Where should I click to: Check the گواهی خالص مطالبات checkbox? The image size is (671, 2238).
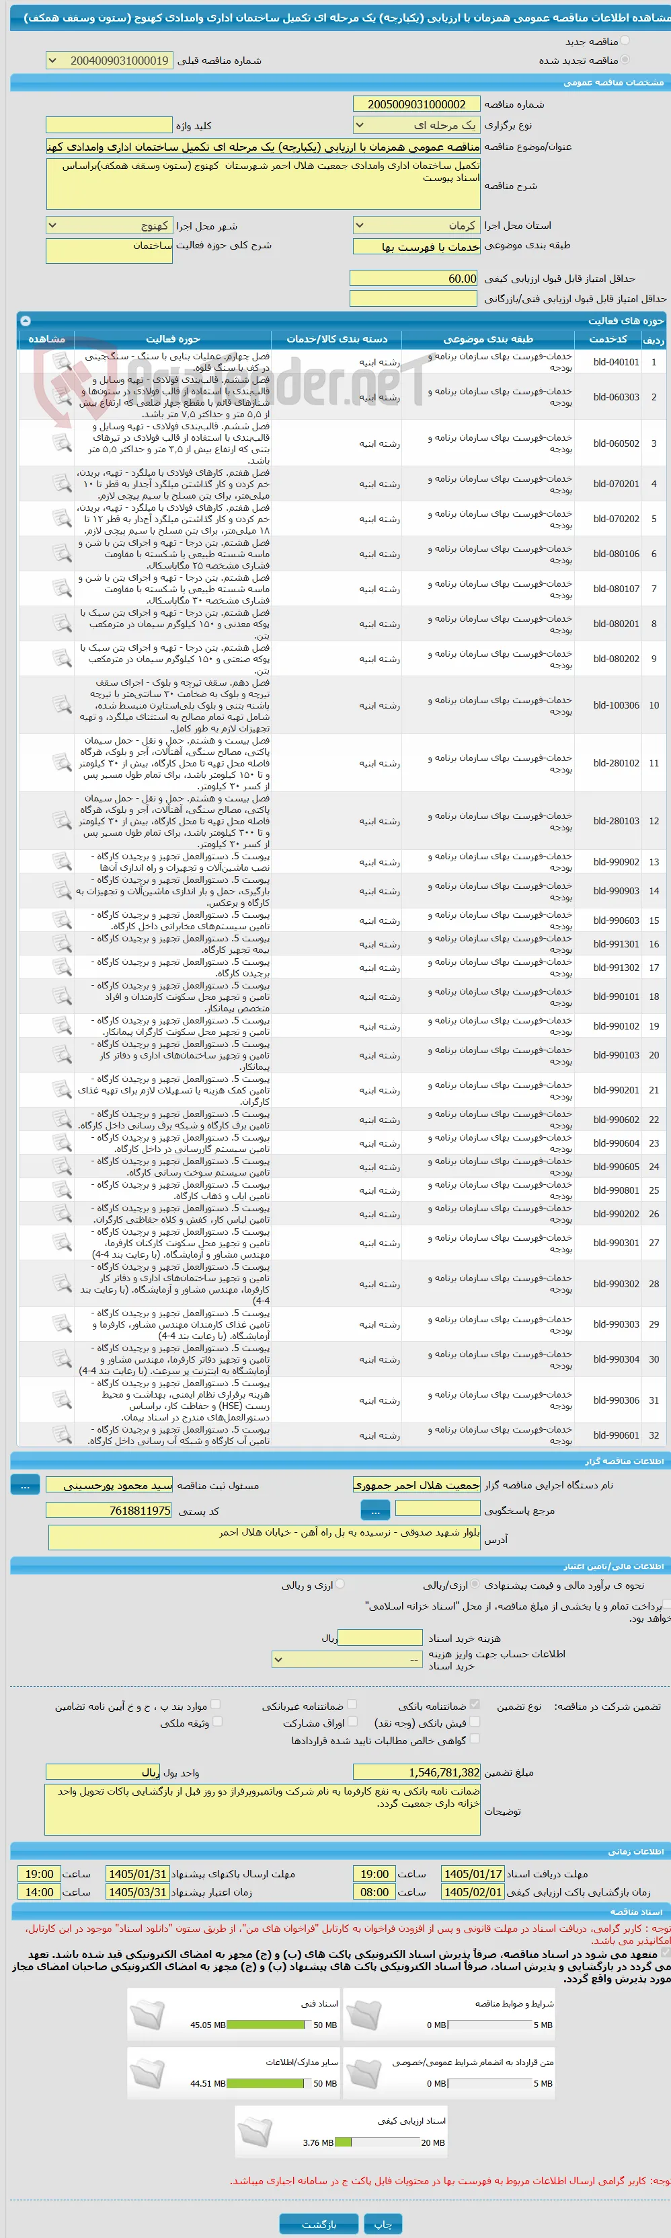pyautogui.click(x=475, y=1739)
